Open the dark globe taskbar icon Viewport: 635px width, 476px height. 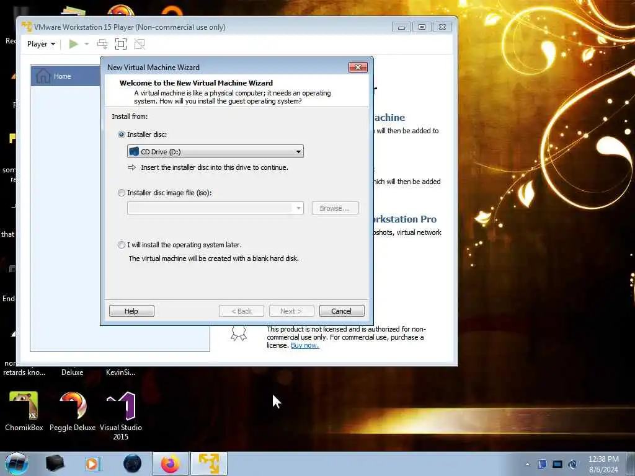point(133,464)
